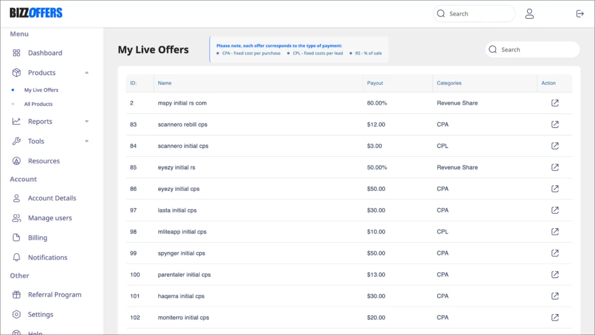This screenshot has height=335, width=595.
Task: Focus the top header Search field
Action: coord(474,13)
